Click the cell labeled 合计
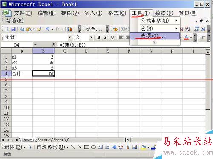Image resolution: width=213 pixels, height=159 pixels. pos(22,74)
